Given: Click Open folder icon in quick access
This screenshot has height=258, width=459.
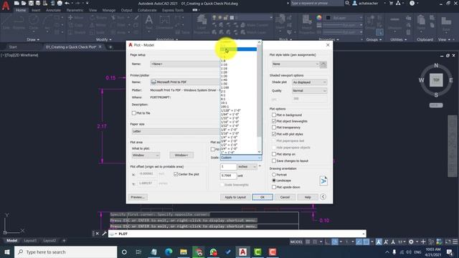Looking at the screenshot, I should point(24,3).
